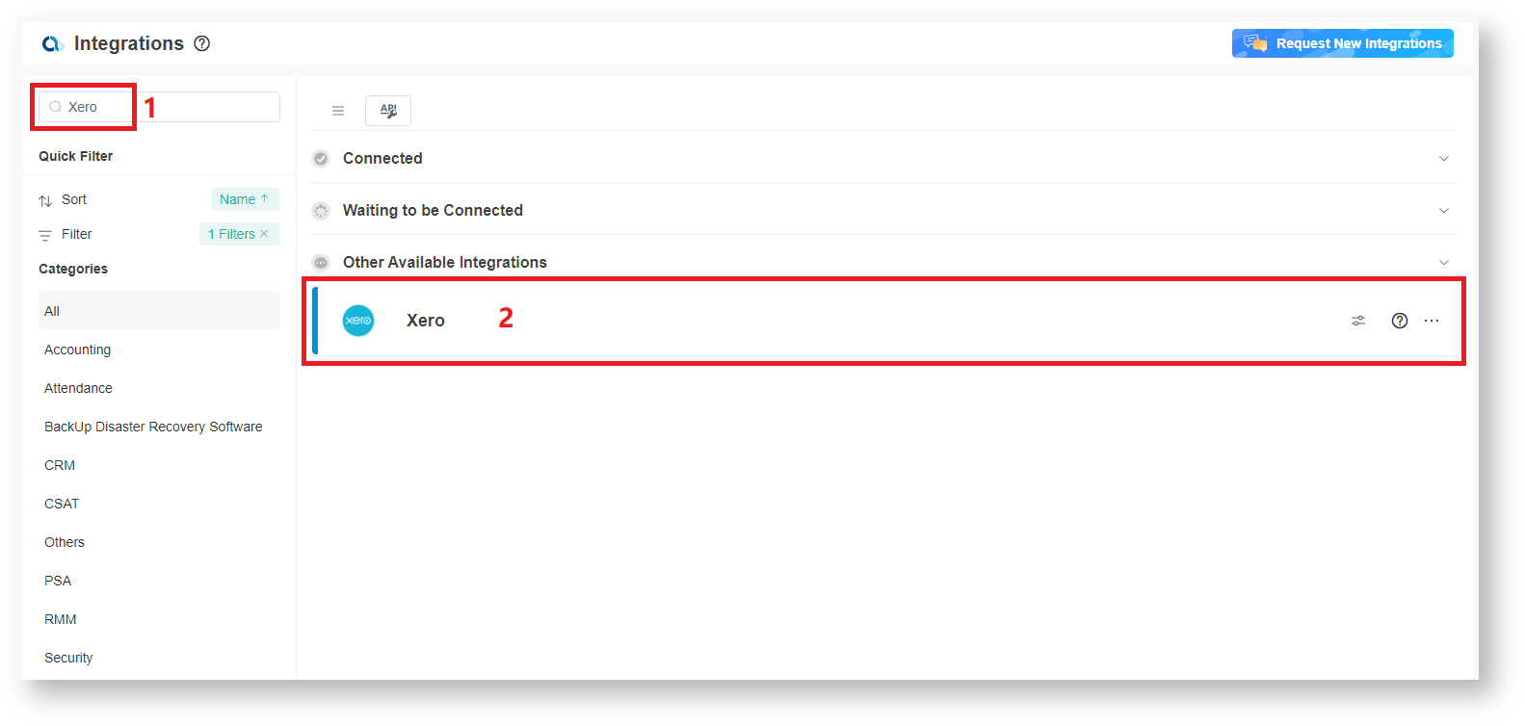Click the Filter funnel icon

[x=44, y=234]
